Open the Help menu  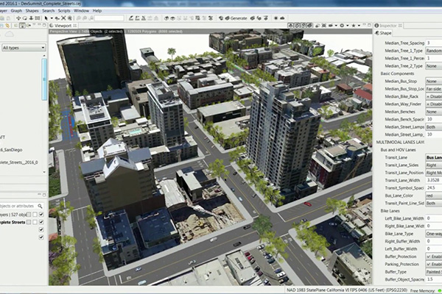point(97,11)
